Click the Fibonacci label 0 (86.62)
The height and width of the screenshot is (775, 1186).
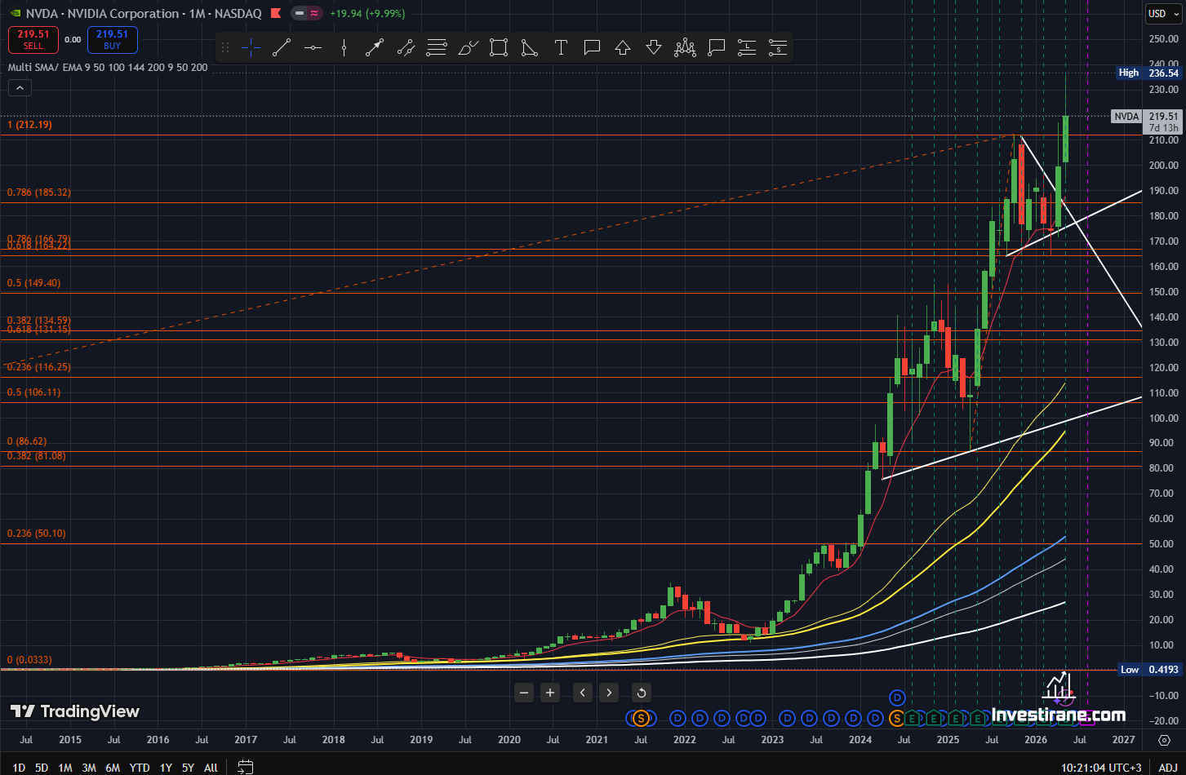pyautogui.click(x=27, y=441)
